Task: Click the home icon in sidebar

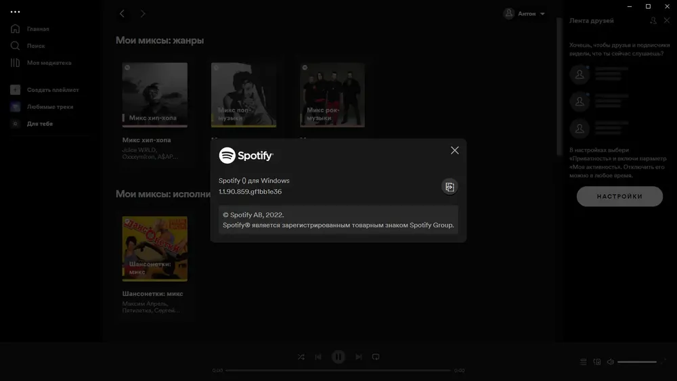Action: point(15,29)
